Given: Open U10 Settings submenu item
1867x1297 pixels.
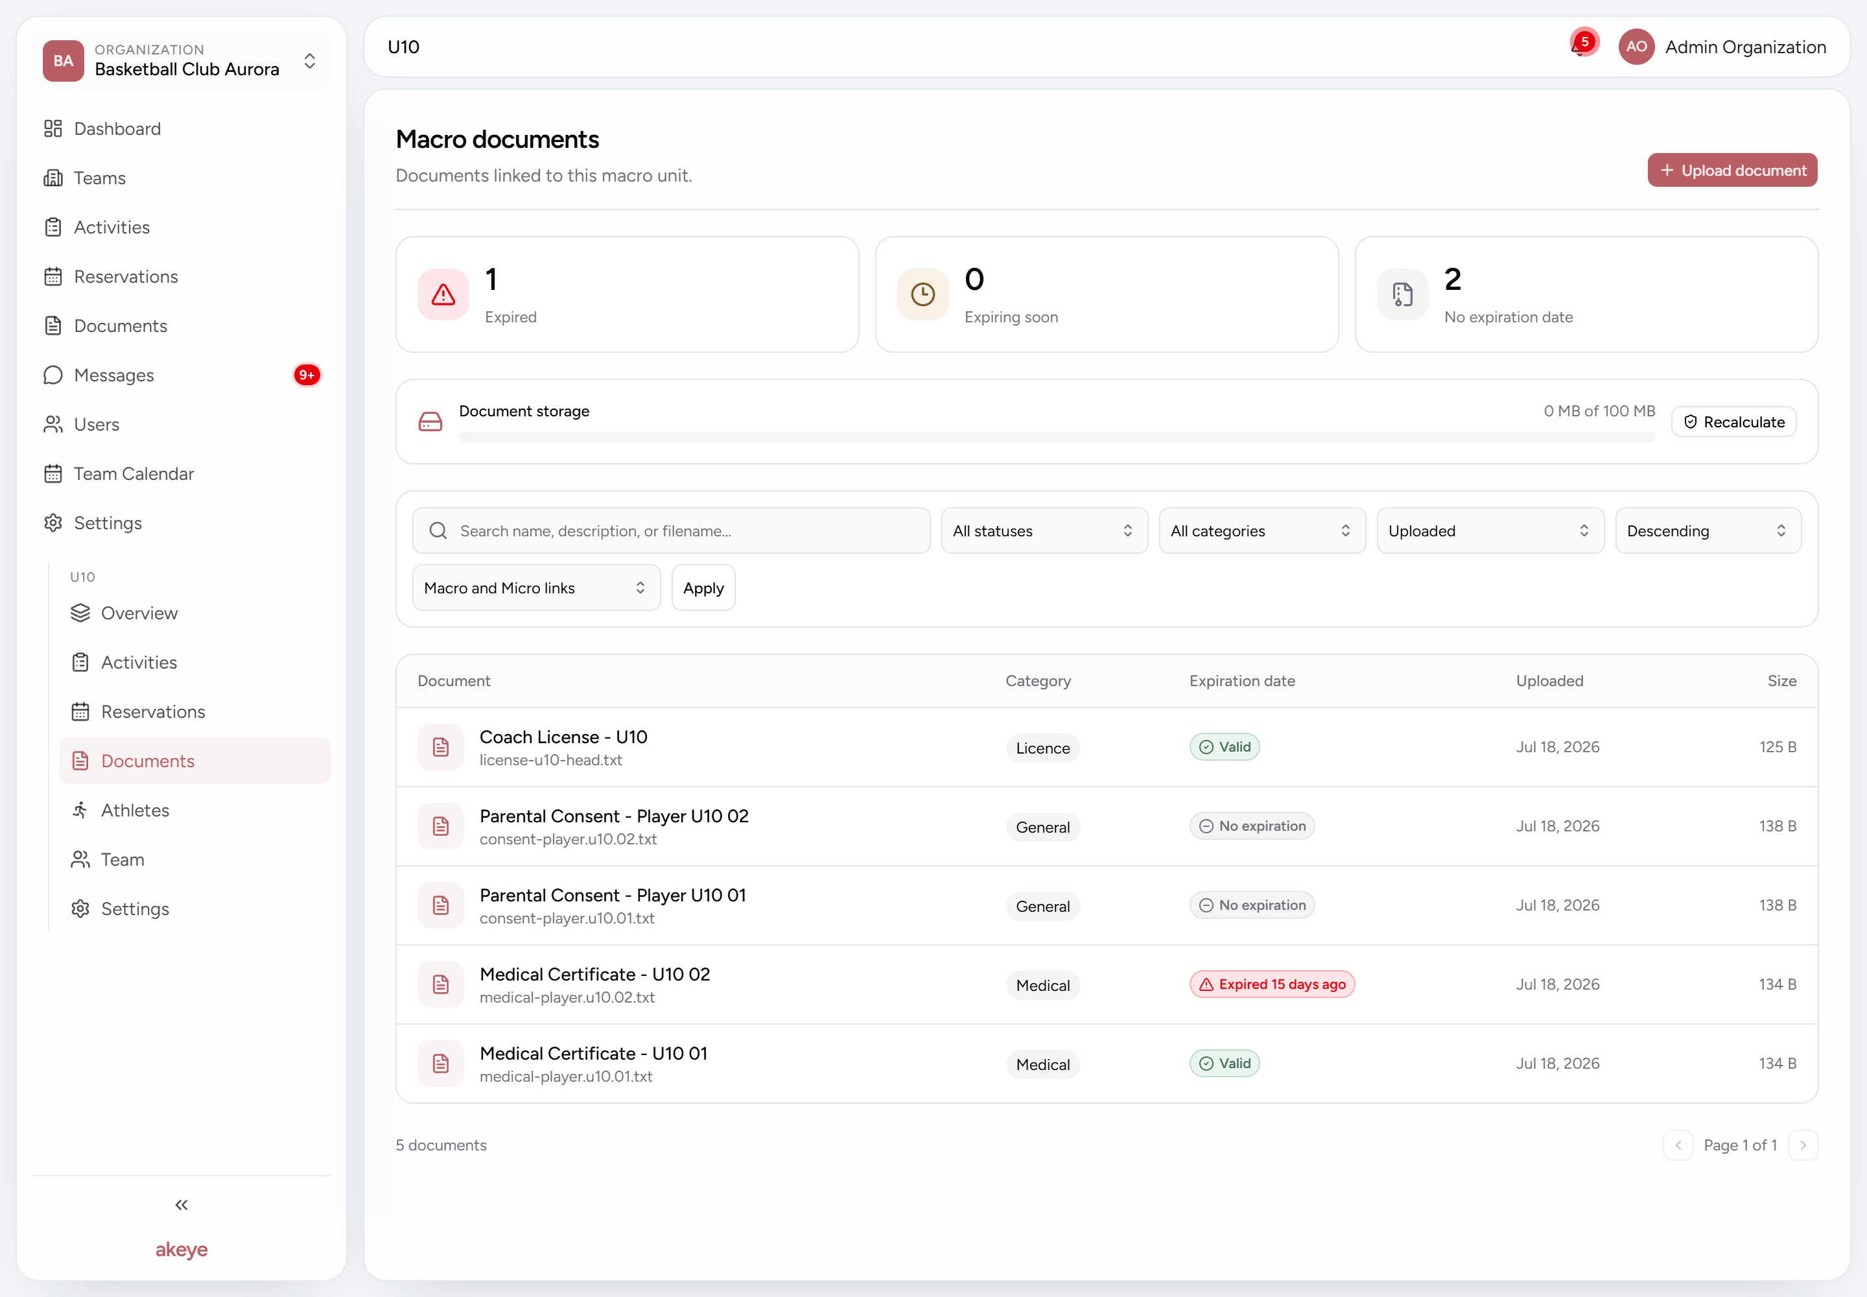Looking at the screenshot, I should (195, 909).
